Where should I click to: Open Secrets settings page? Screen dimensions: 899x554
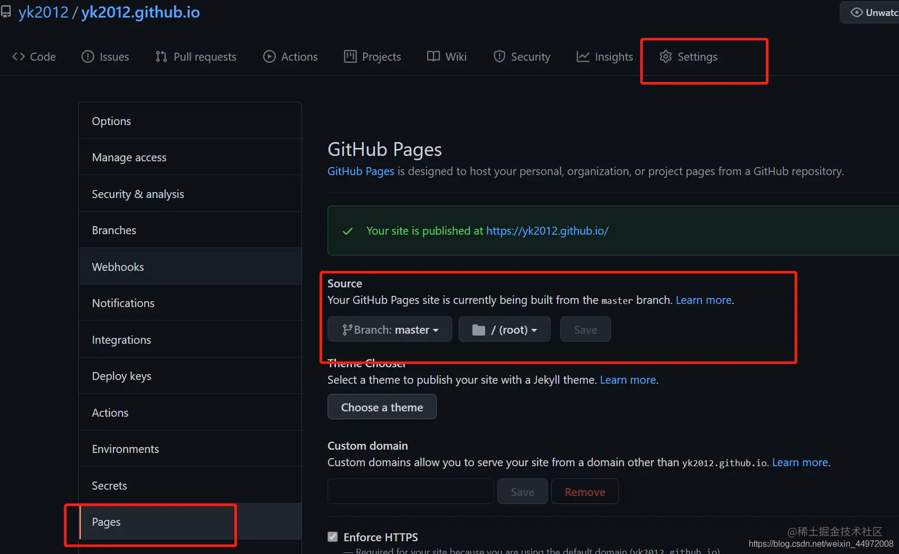click(x=190, y=486)
